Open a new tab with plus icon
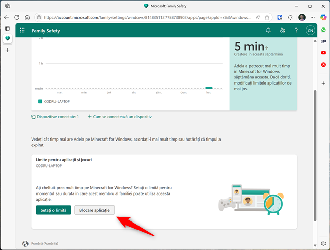 click(x=7, y=50)
